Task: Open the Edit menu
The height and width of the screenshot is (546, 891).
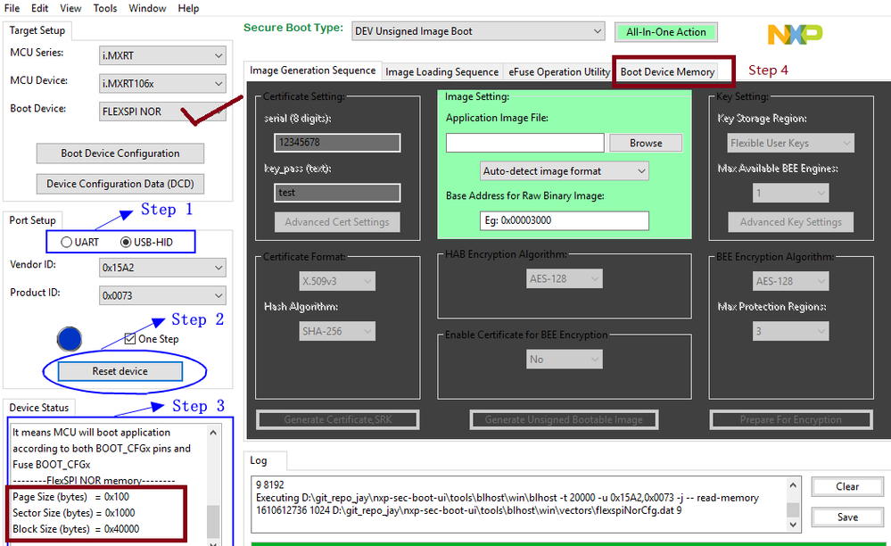Action: click(x=40, y=8)
